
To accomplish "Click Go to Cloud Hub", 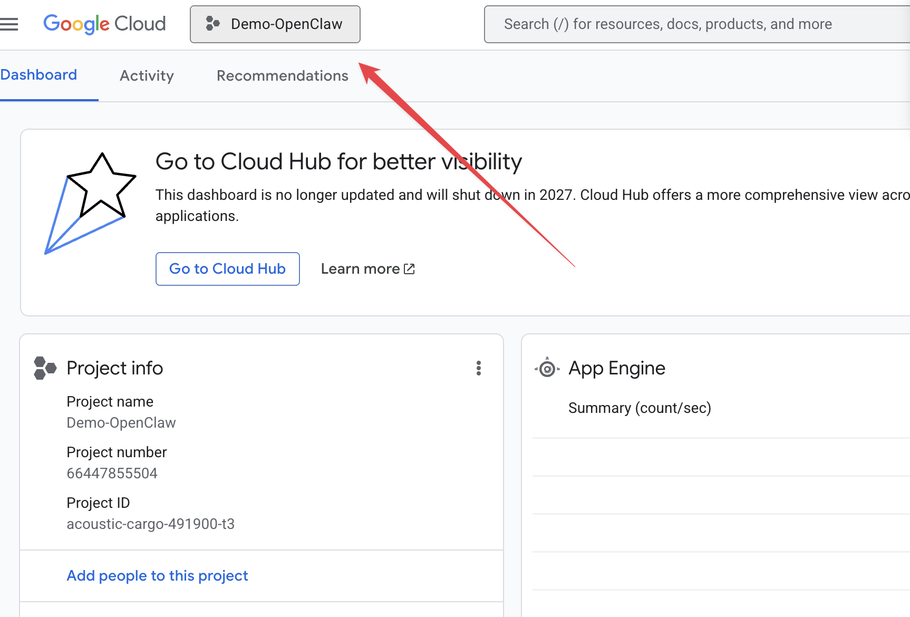I will point(227,269).
